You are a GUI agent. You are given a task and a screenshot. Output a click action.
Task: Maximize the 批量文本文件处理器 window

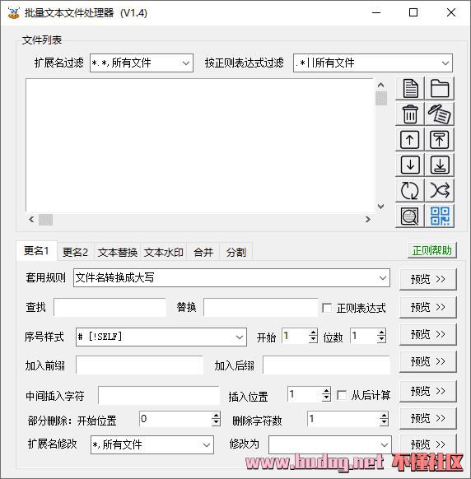pos(413,13)
